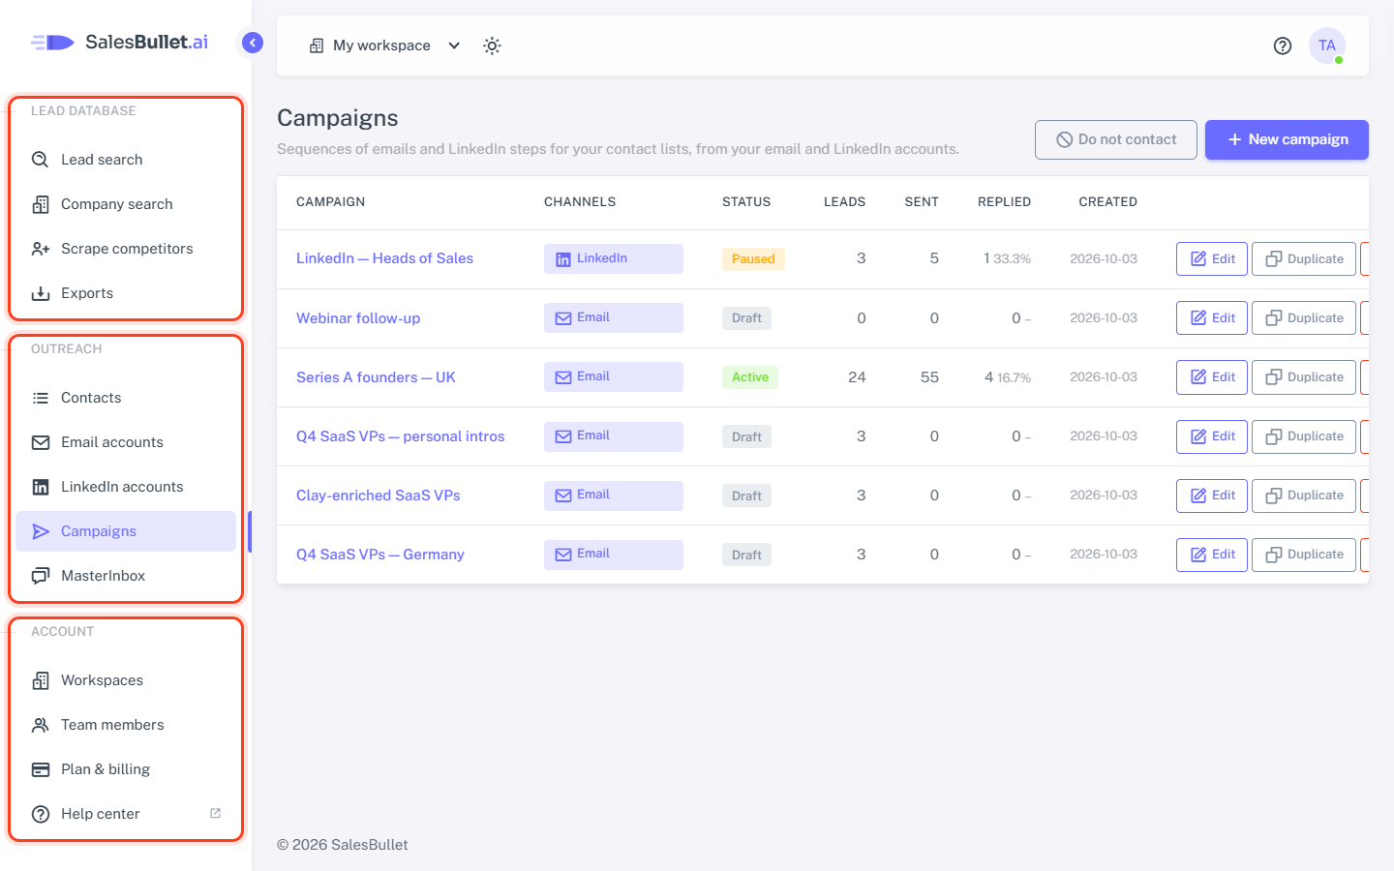Image resolution: width=1394 pixels, height=871 pixels.
Task: Click the MasterInbox icon
Action: (41, 576)
